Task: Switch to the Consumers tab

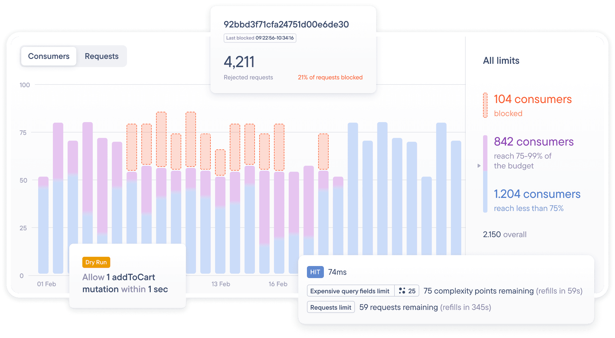Action: click(x=49, y=56)
